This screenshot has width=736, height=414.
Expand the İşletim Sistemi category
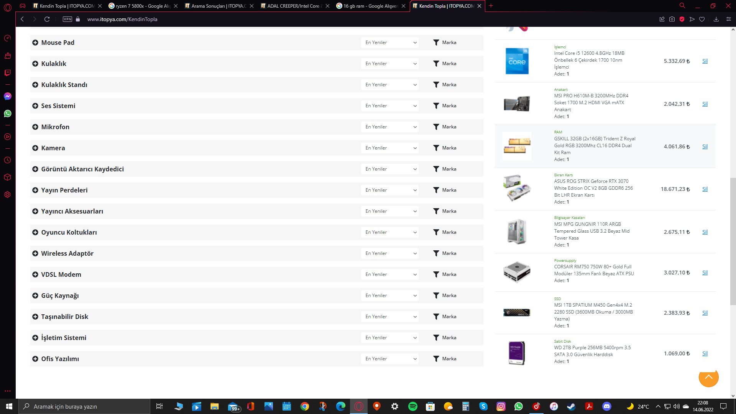(35, 338)
